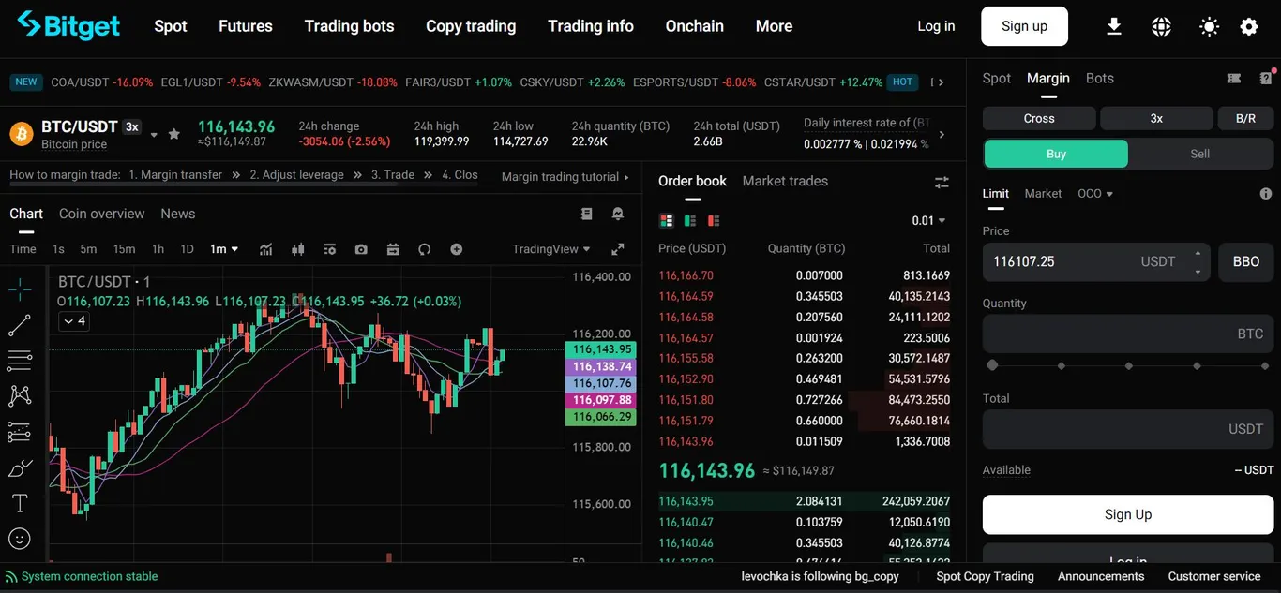Open the Copy trading menu
This screenshot has height=593, width=1281.
(x=471, y=26)
